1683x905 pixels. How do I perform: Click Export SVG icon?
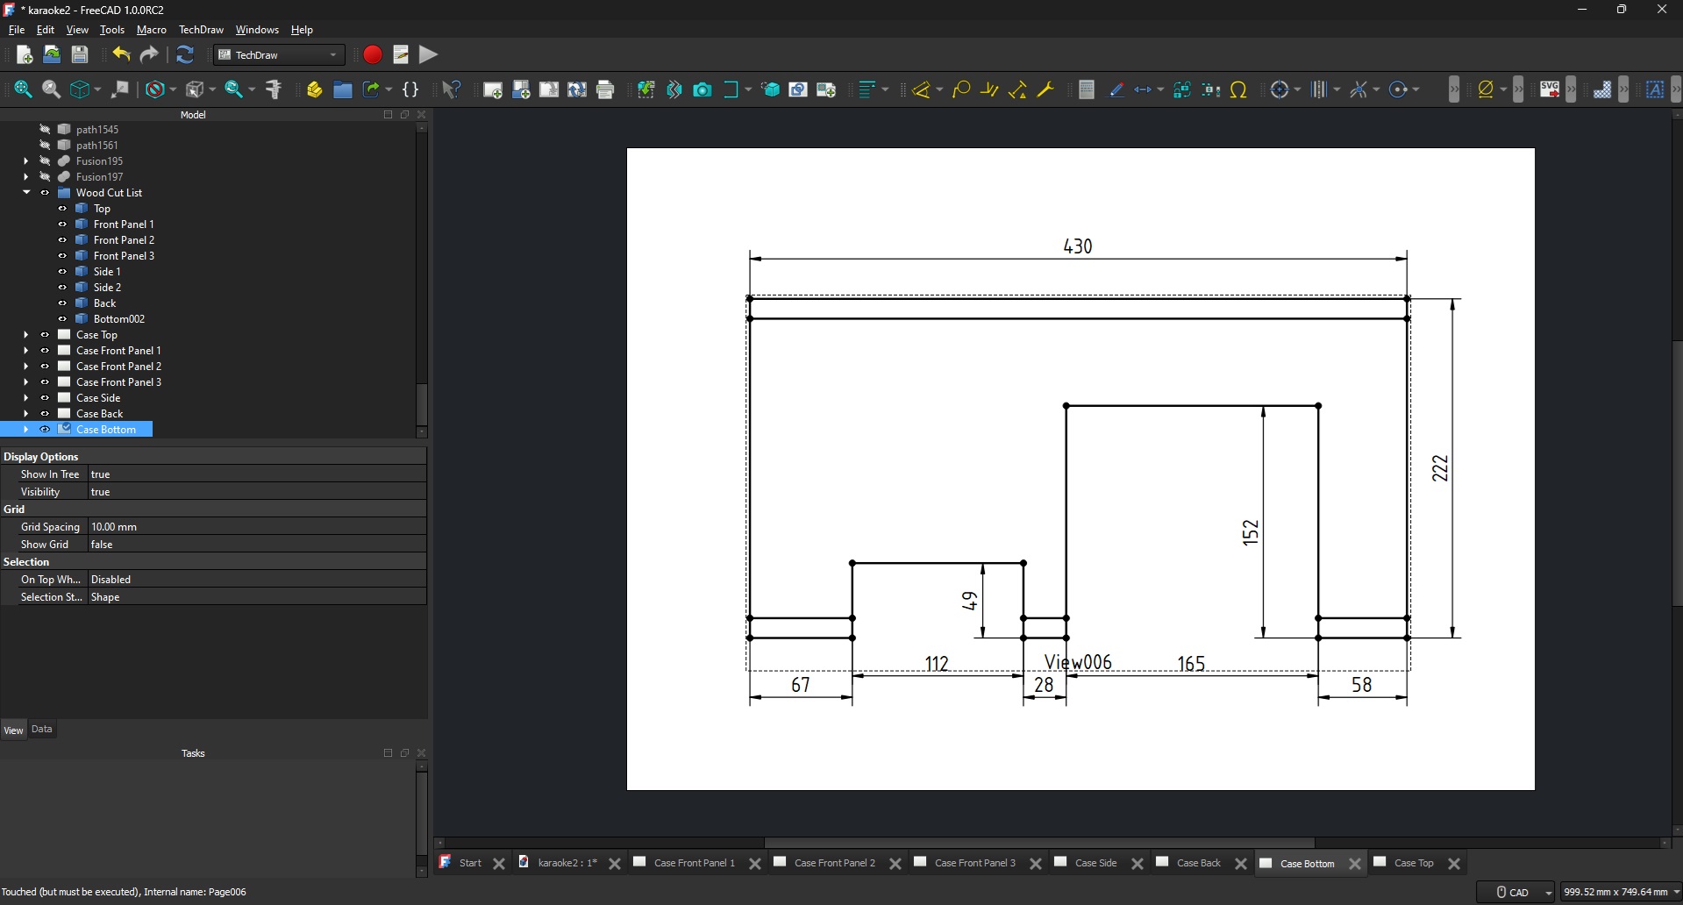1549,89
